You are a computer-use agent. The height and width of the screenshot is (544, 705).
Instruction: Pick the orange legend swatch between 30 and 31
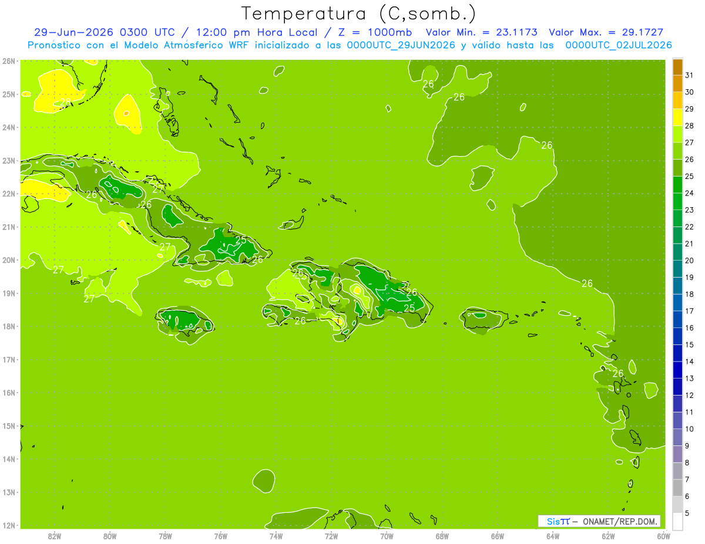click(x=677, y=84)
